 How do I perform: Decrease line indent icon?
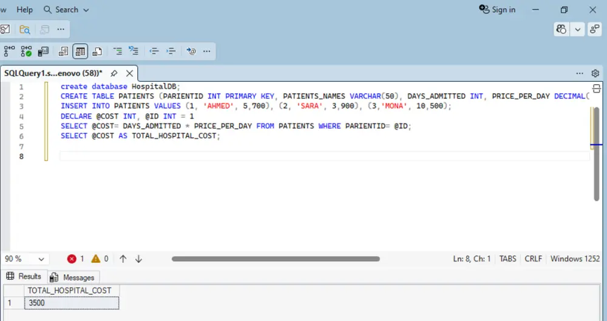[154, 51]
